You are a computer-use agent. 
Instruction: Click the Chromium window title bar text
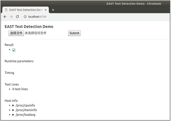point(134,4)
